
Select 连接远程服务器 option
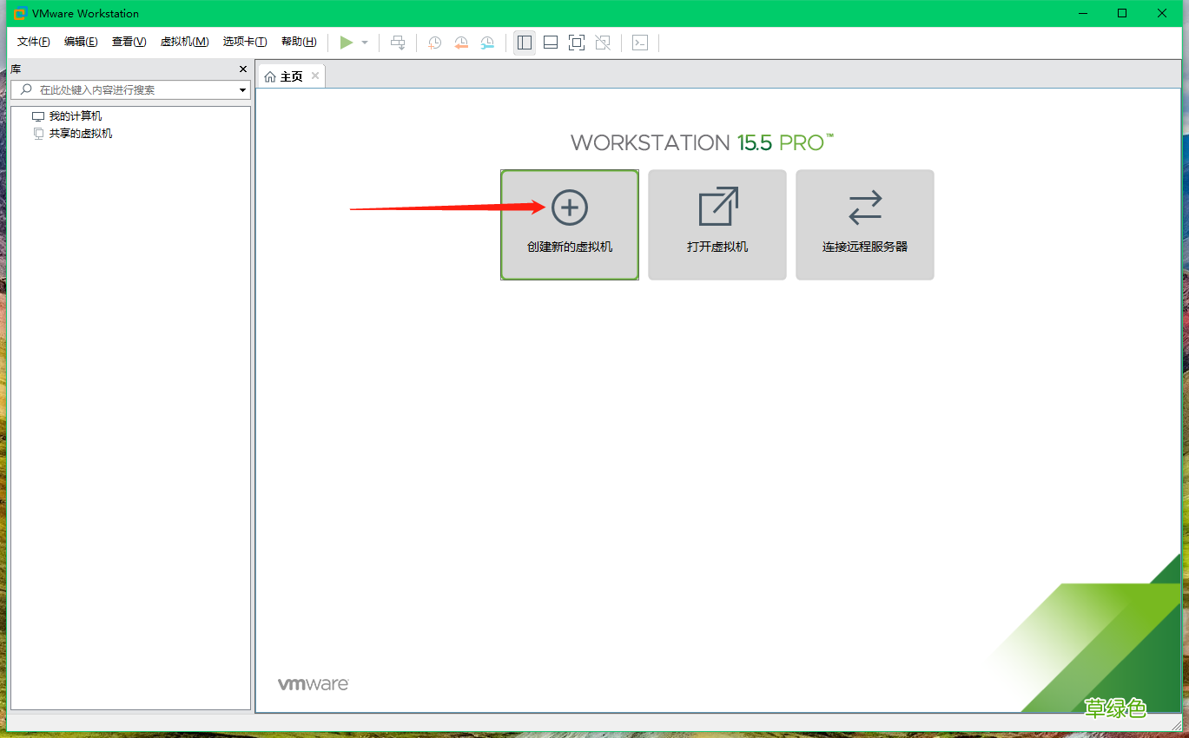pos(864,224)
